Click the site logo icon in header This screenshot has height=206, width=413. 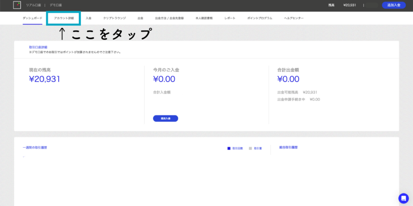(17, 5)
